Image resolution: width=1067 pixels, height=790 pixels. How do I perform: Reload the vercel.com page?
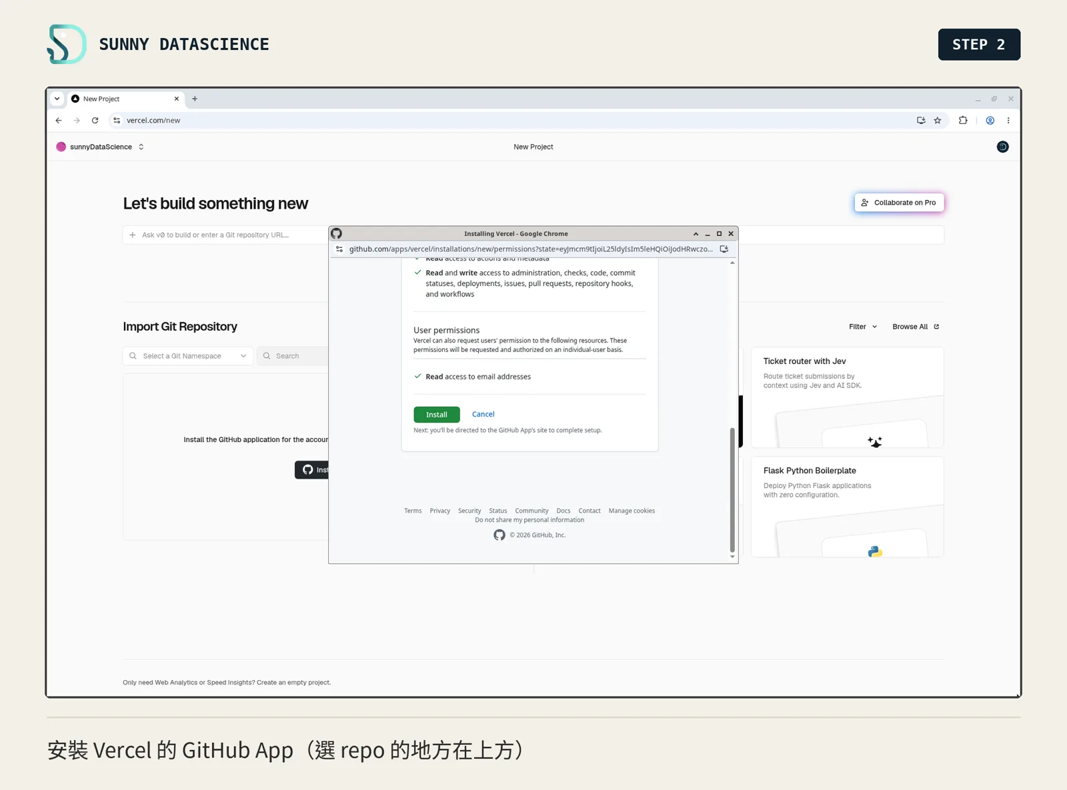click(x=95, y=121)
